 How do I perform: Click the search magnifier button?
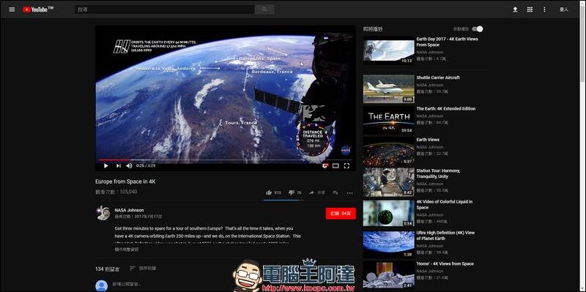point(264,10)
